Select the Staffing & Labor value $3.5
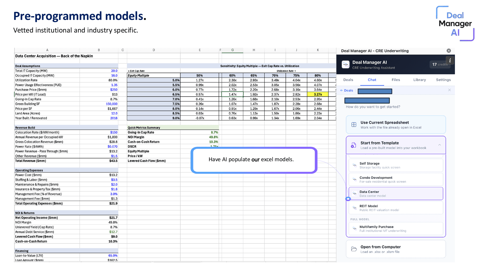 click(x=99, y=180)
